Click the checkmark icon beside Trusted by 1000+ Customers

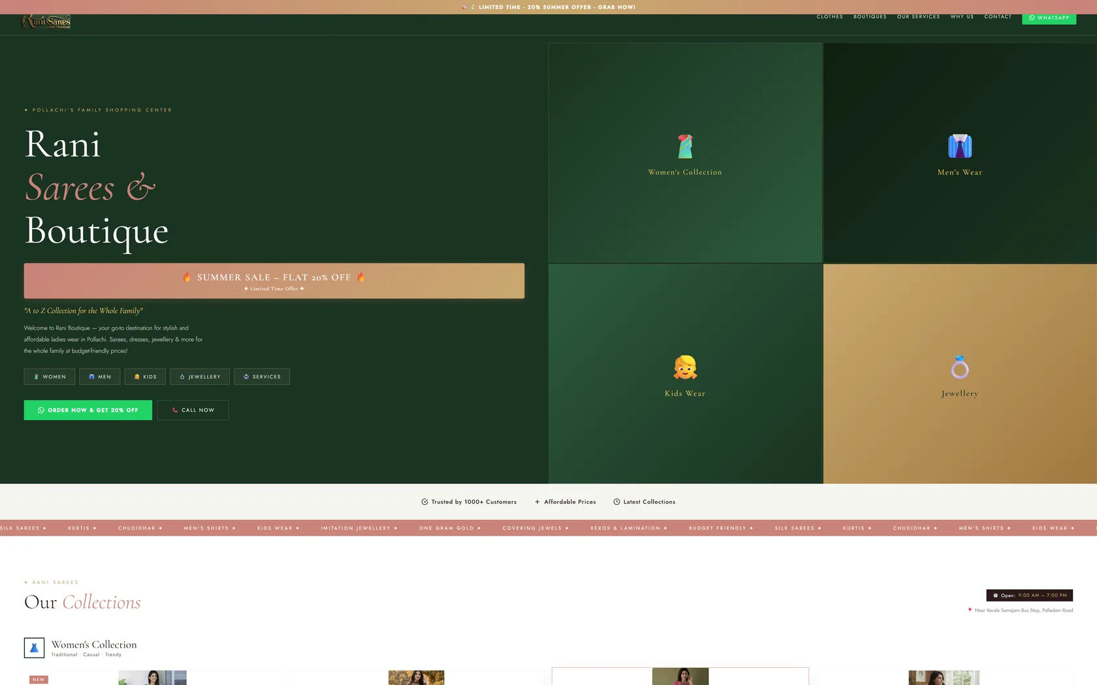(424, 502)
